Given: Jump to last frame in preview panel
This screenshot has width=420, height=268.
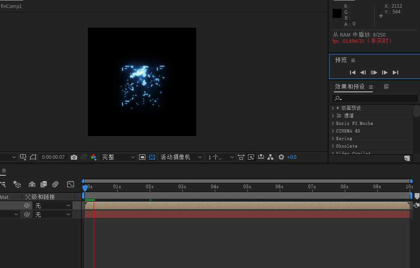Looking at the screenshot, I should [395, 72].
